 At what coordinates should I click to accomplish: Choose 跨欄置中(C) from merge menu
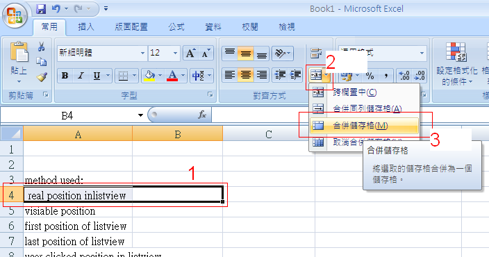tap(364, 92)
